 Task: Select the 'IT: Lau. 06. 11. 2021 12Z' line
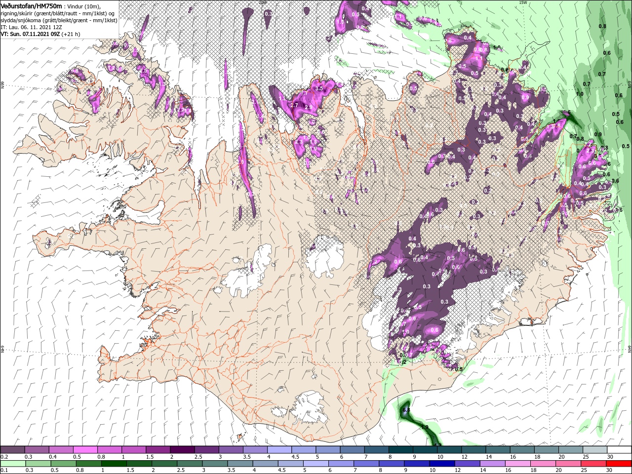(x=31, y=27)
